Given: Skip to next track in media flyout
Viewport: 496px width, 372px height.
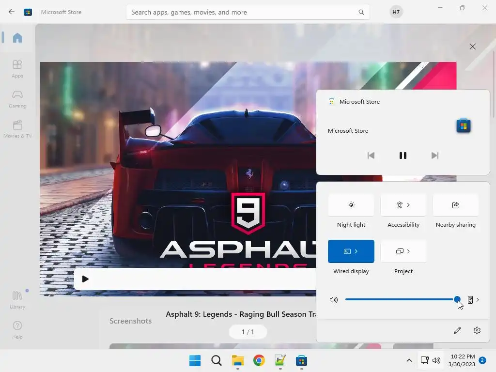Looking at the screenshot, I should coord(435,155).
